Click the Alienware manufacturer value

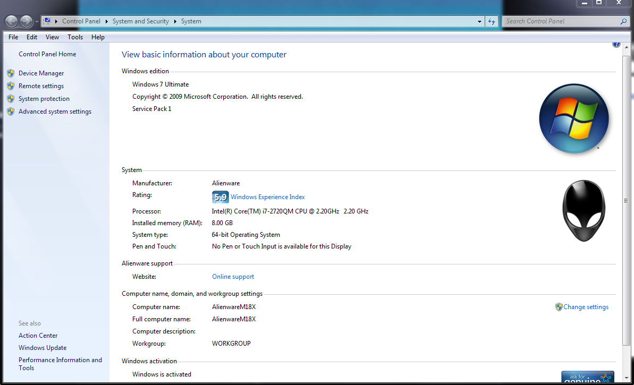click(226, 183)
